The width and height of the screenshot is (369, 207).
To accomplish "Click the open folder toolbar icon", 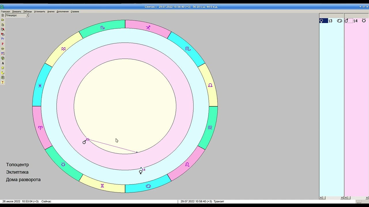I will (x=3, y=20).
